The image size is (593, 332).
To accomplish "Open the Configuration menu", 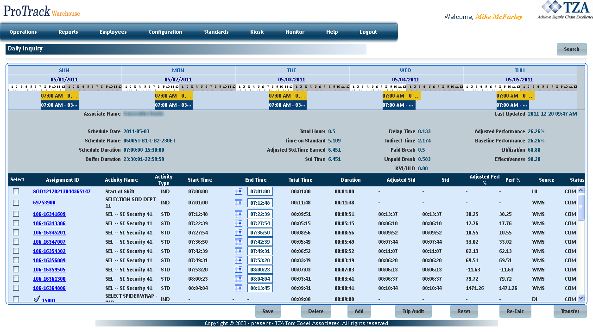I will coord(165,32).
